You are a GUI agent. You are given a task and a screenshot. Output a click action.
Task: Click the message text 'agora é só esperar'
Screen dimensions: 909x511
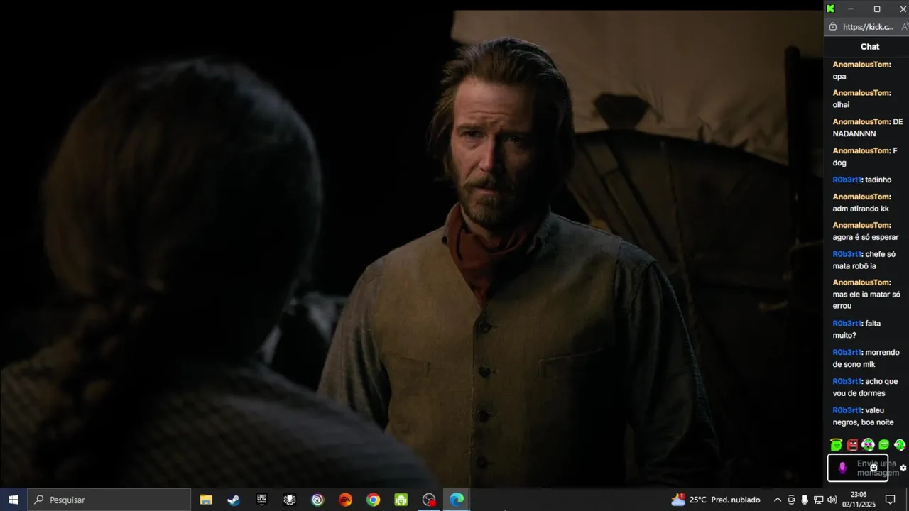[865, 237]
